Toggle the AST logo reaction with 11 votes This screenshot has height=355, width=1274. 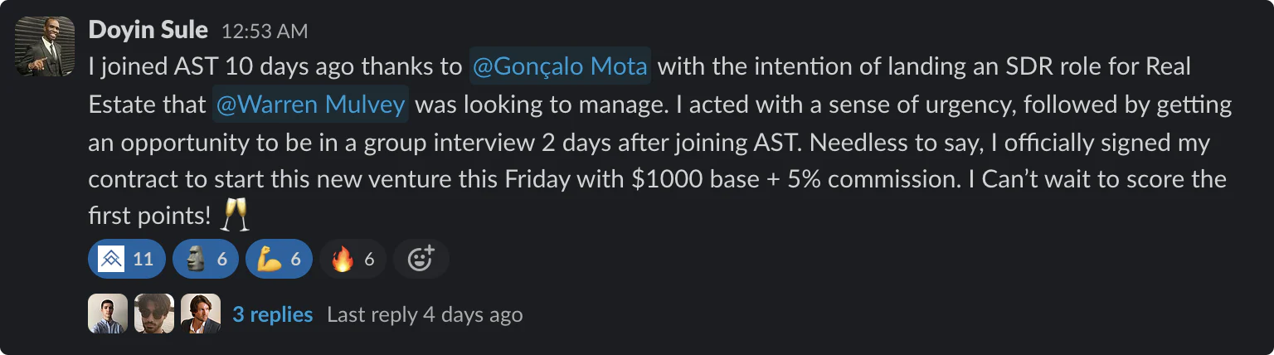(x=126, y=260)
